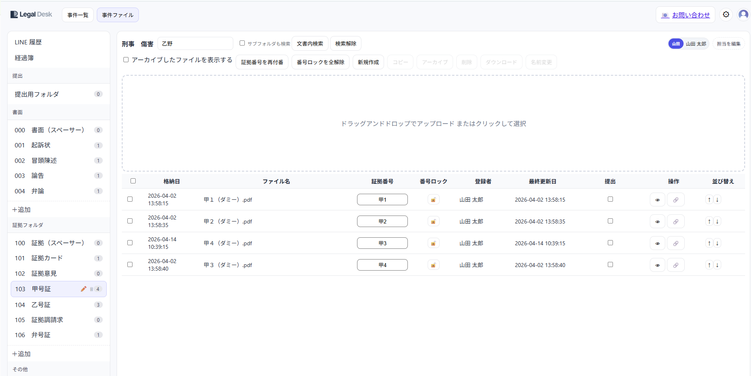The width and height of the screenshot is (751, 376).
Task: Move 甲4（ダミー）.pdf down with arrow
Action: [717, 243]
